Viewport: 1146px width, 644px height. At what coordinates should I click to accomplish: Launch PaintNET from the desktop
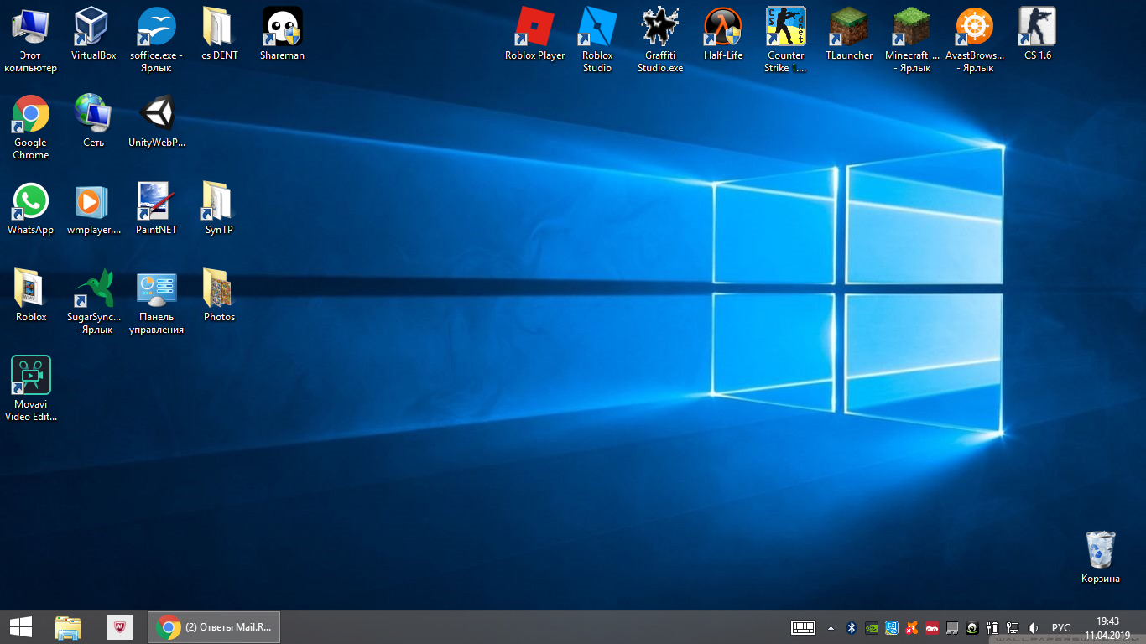coord(156,208)
